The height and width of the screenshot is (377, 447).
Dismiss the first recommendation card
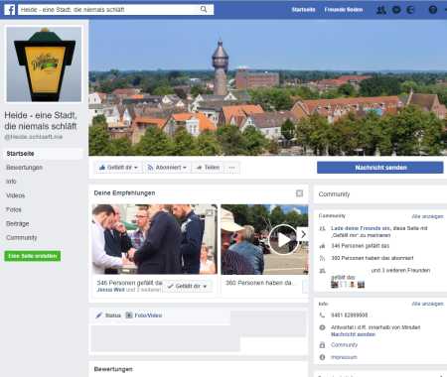(210, 213)
